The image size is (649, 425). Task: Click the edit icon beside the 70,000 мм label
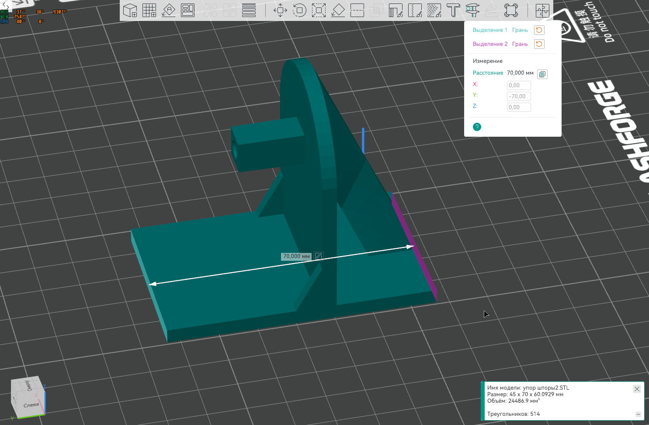(x=319, y=256)
